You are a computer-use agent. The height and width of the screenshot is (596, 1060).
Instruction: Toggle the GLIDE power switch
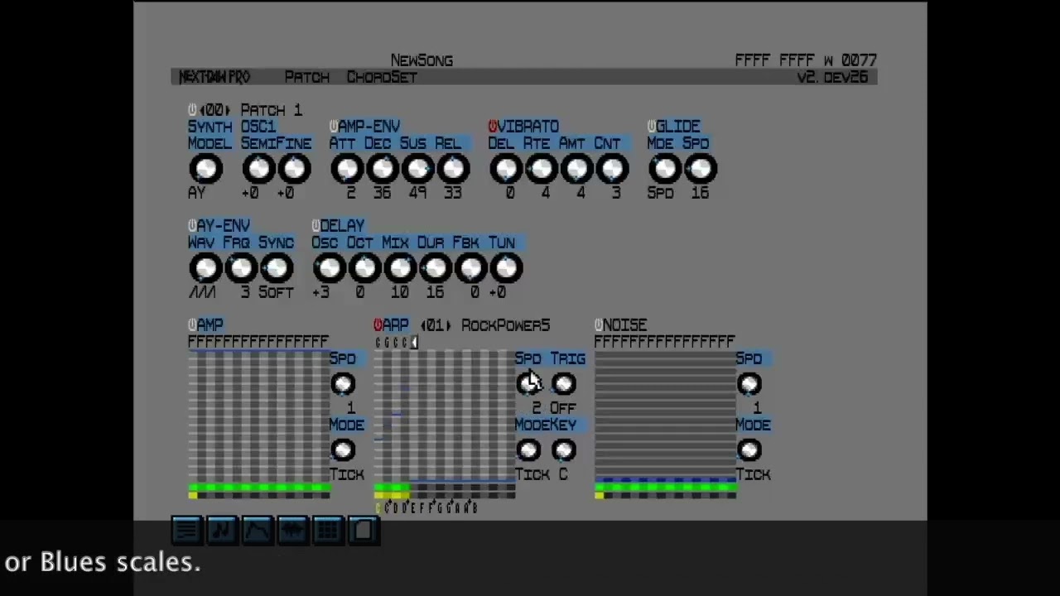click(x=651, y=127)
